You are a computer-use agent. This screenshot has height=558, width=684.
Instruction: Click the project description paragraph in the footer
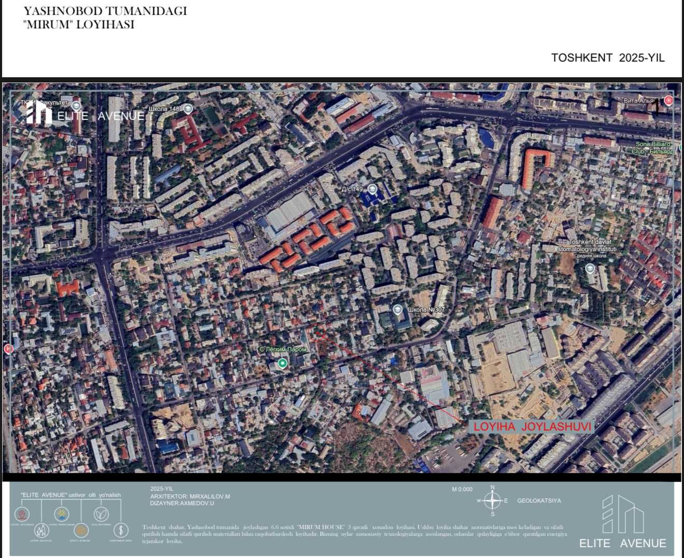(354, 534)
